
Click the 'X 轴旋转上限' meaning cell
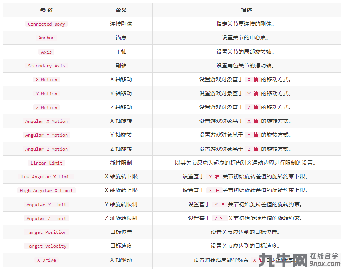(121, 190)
